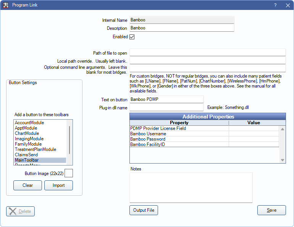Click the help question mark icon
Screen dimensions: 294x227
click(275, 5)
